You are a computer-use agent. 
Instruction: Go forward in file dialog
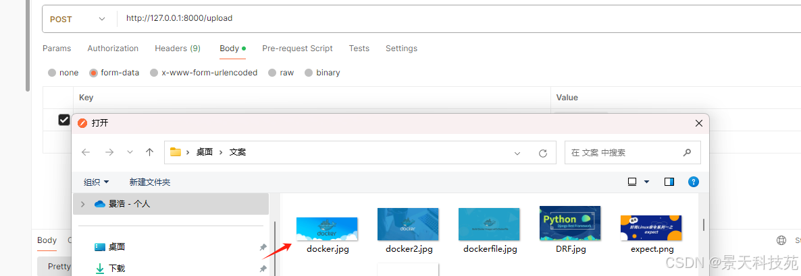(109, 152)
